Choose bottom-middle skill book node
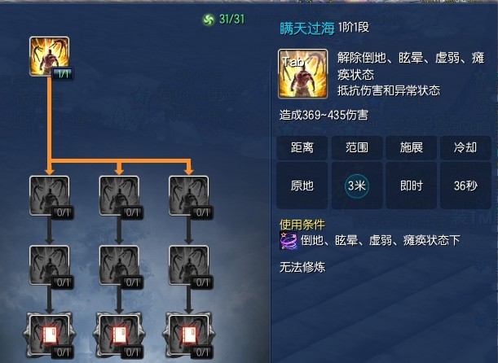The image size is (498, 363). (119, 335)
